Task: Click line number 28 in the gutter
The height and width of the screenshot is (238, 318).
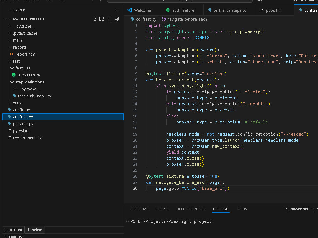Action: point(135,188)
